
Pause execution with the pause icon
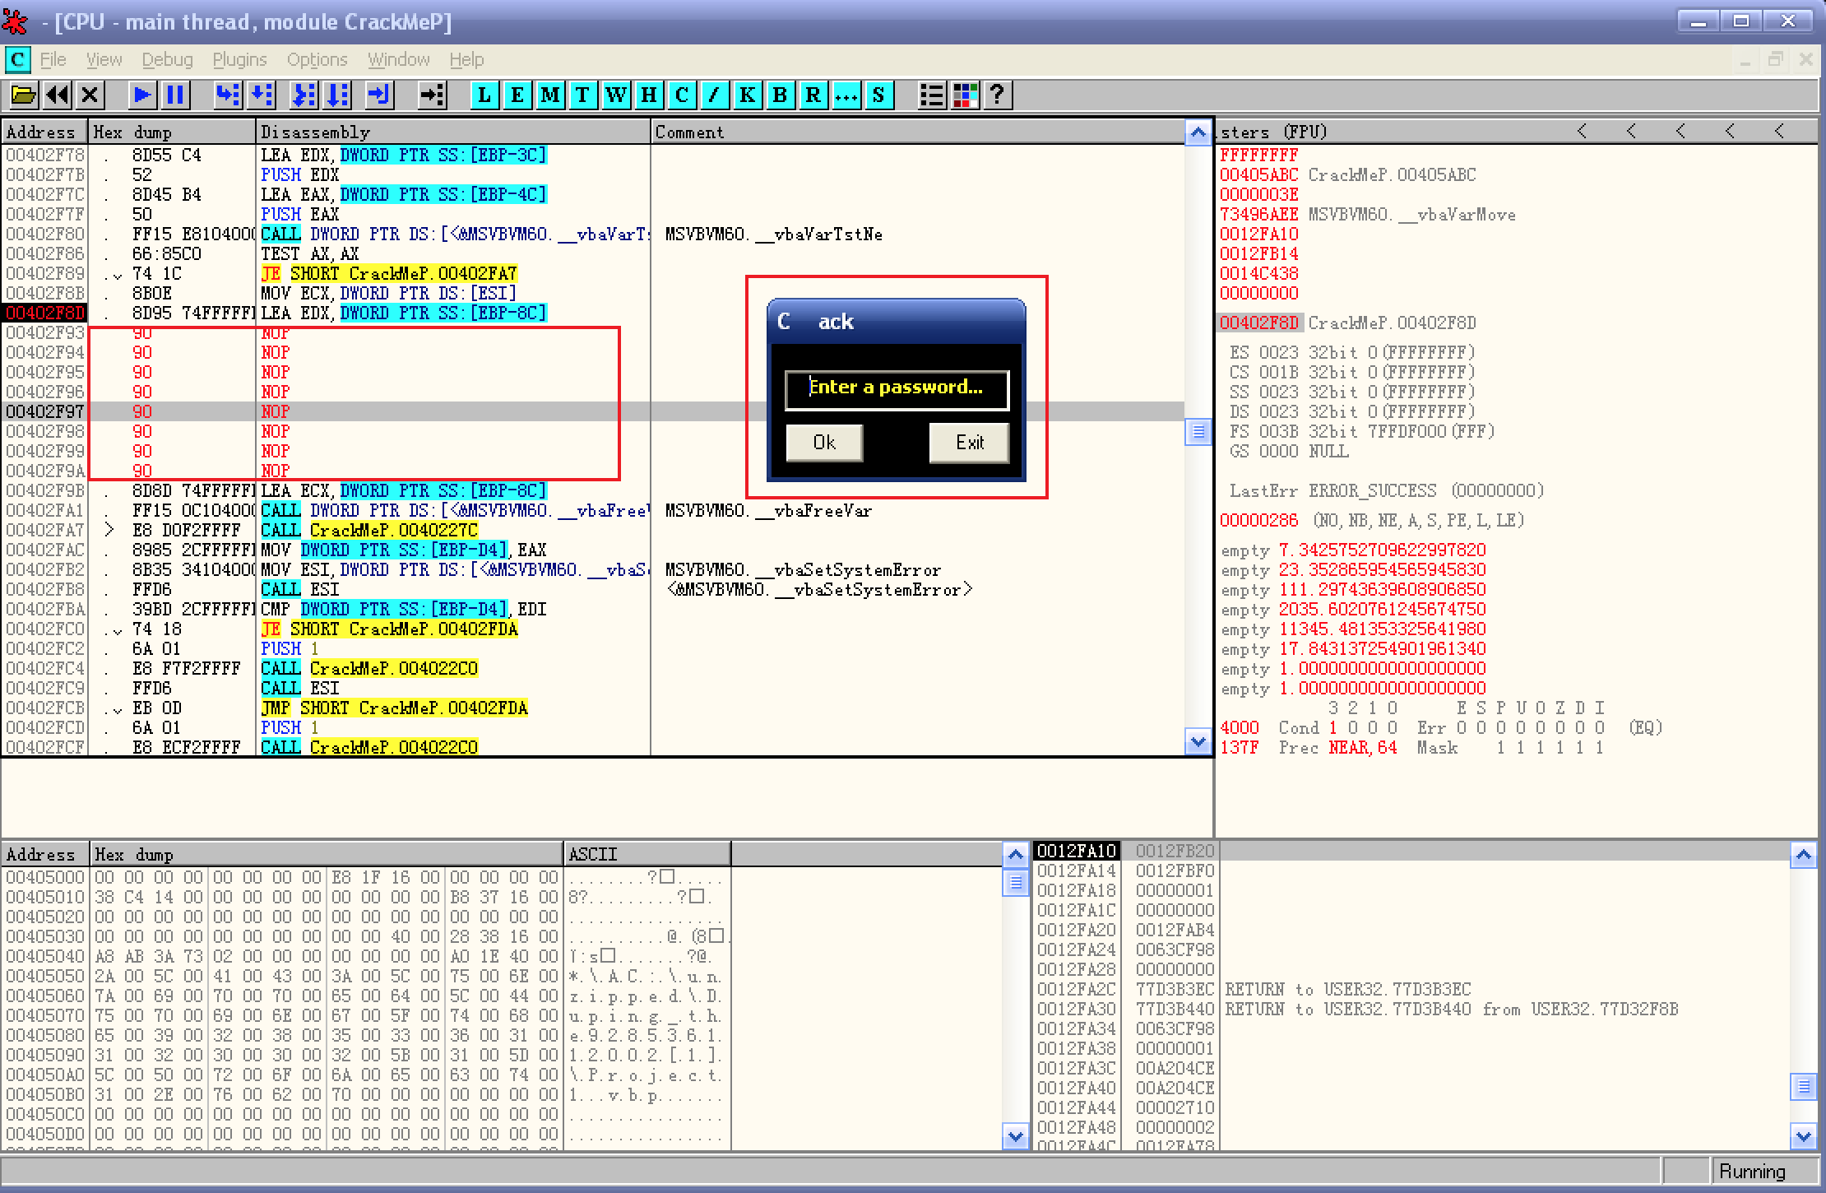(x=175, y=95)
